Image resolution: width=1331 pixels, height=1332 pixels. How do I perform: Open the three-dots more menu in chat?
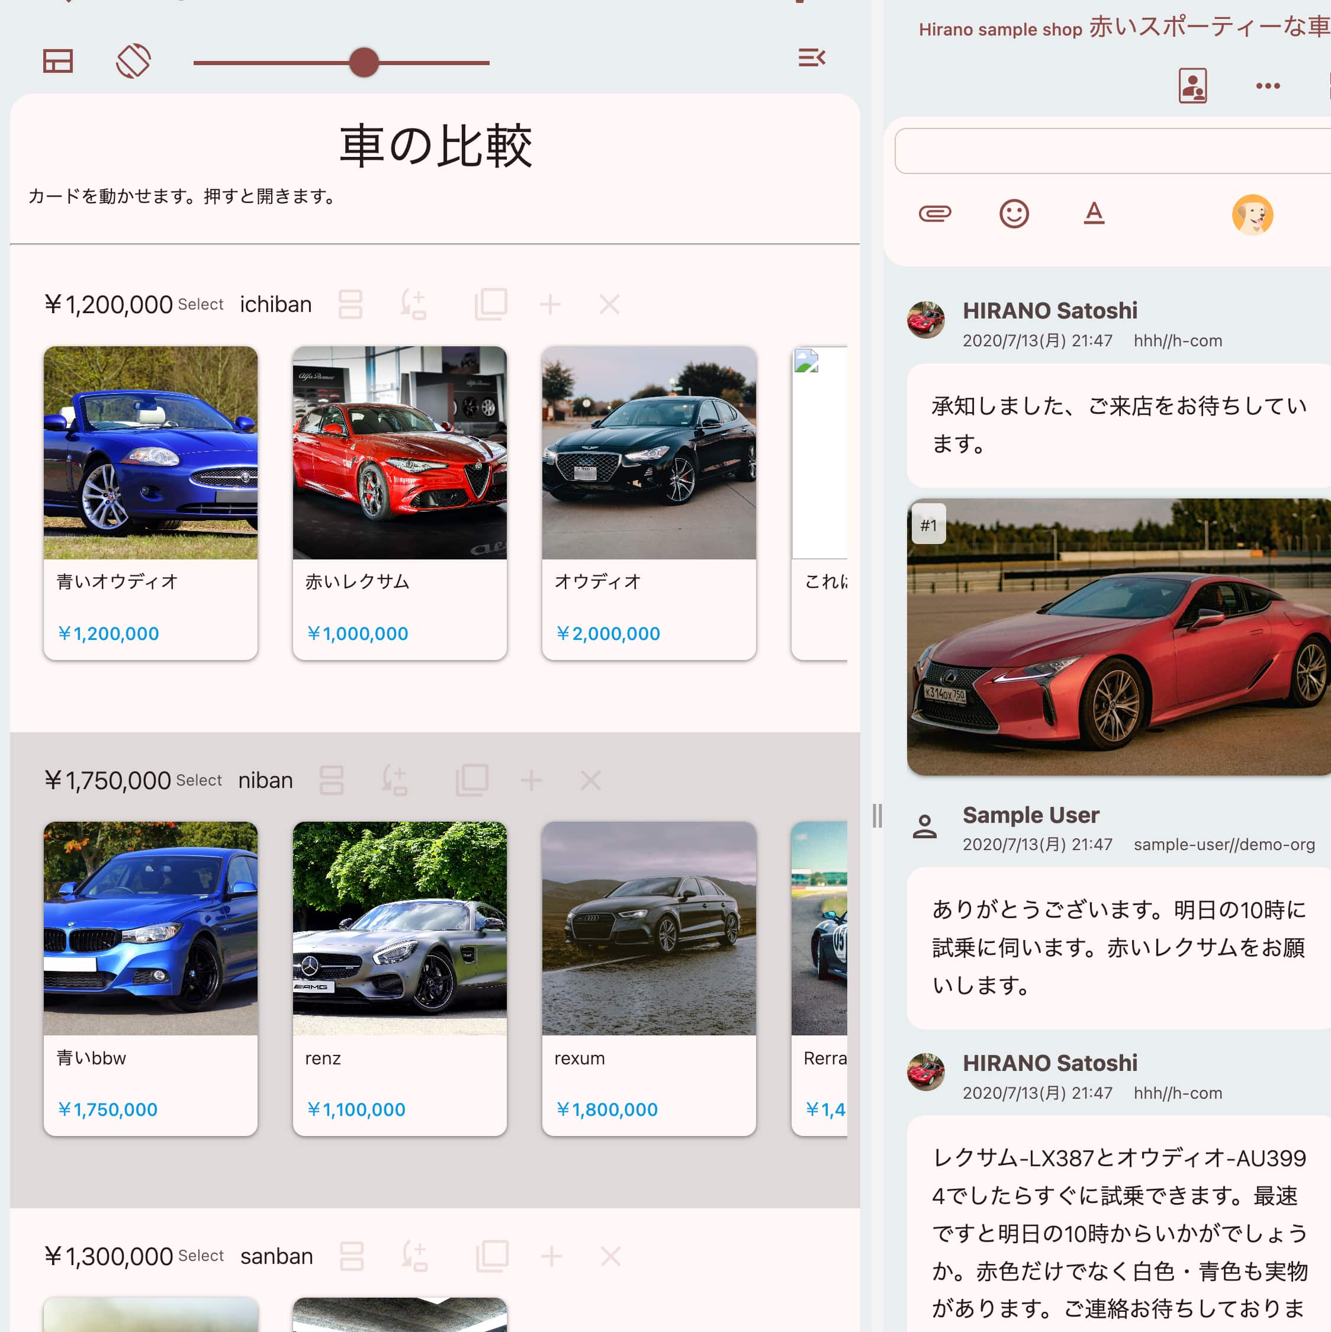pyautogui.click(x=1268, y=86)
